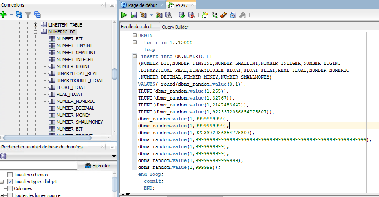This screenshot has width=379, height=197.
Task: Select the BINARYDOUBLE_FLOAT column
Action: [80, 80]
